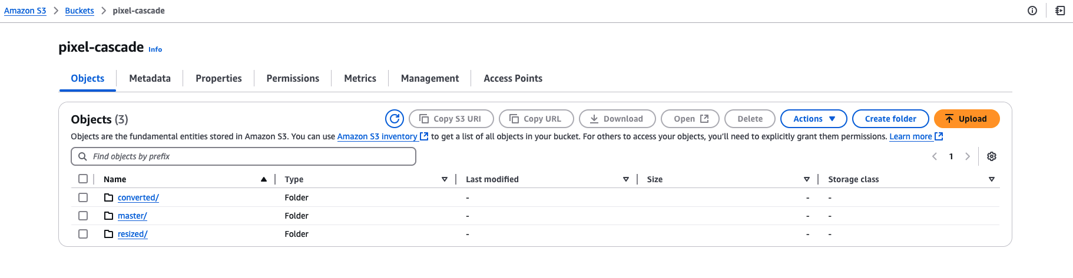Screen dimensions: 1073x278
Task: Click the Info link beside pixel-cascade
Action: pyautogui.click(x=155, y=49)
